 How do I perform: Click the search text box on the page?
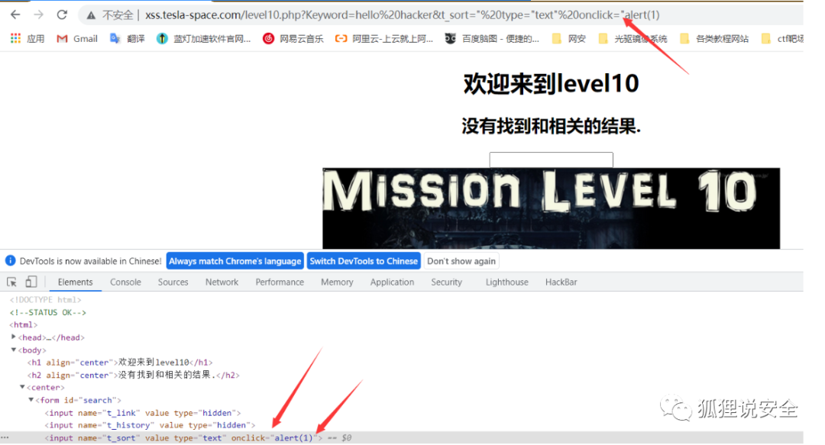pos(551,159)
